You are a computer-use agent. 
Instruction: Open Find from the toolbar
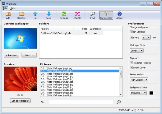(x=92, y=15)
